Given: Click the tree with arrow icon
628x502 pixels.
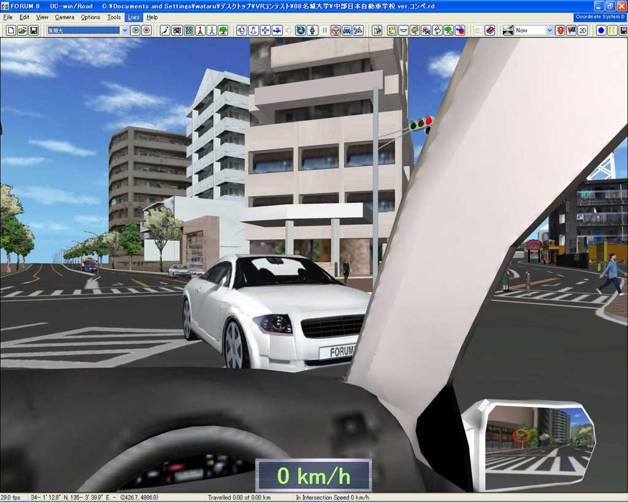Looking at the screenshot, I should pos(448,31).
